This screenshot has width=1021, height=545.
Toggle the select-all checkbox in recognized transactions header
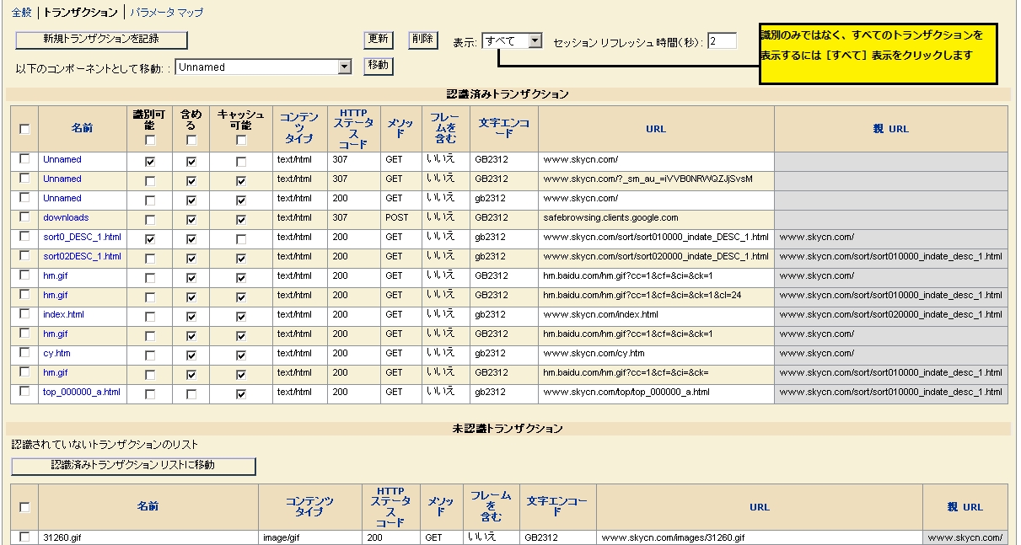[24, 129]
